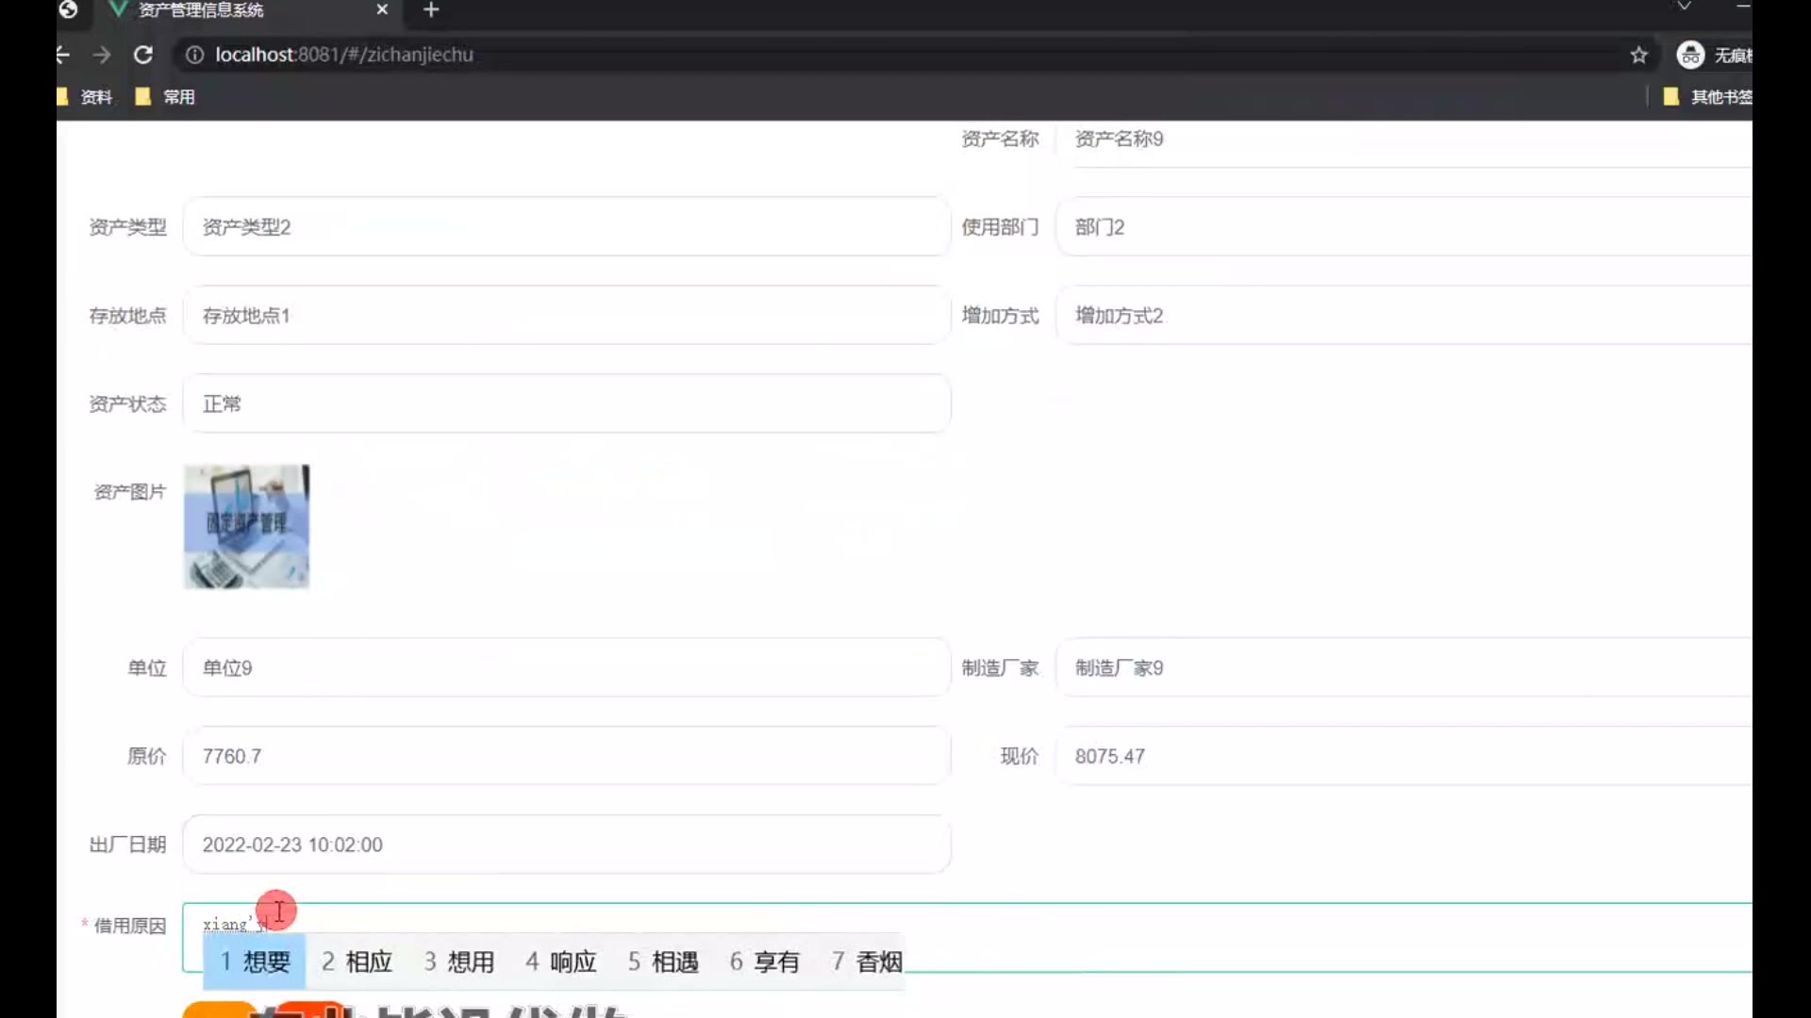Click the 单位 field showing 单位9
Screen dimensions: 1811x1018
pos(567,667)
